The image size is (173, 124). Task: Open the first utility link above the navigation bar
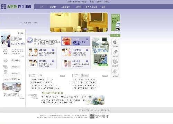(x=69, y=2)
